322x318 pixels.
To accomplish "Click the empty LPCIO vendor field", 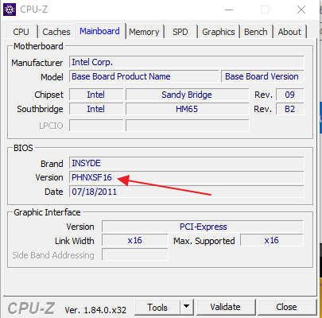I will [96, 126].
